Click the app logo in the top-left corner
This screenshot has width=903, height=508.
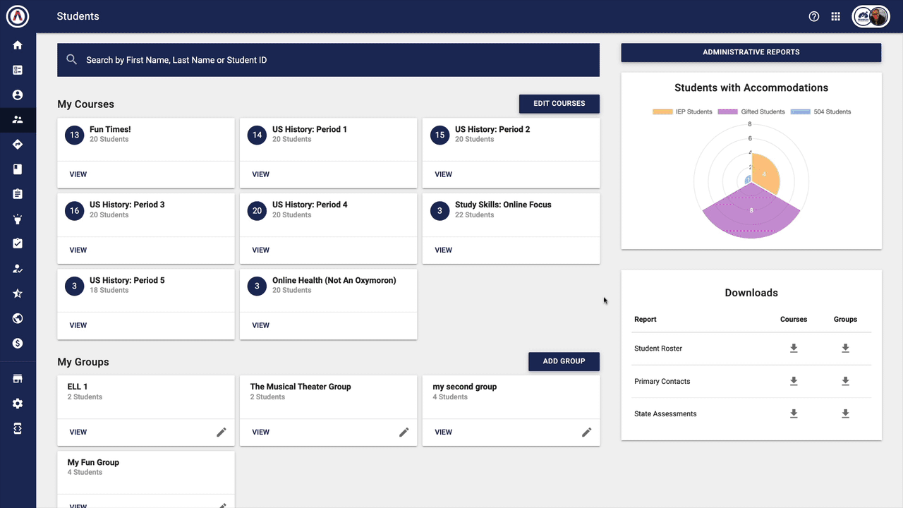click(18, 16)
